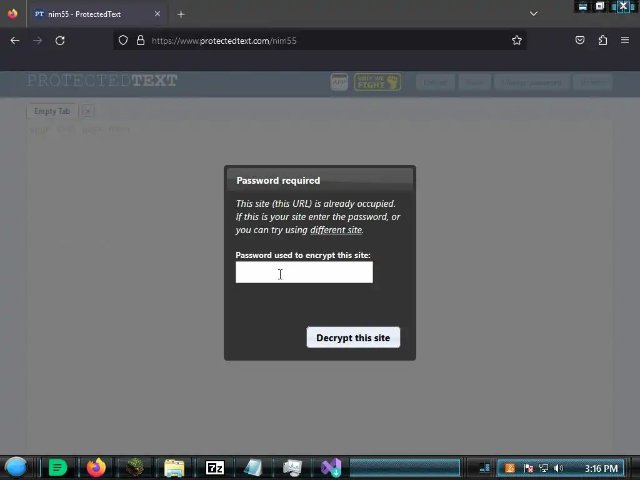This screenshot has height=480, width=640.
Task: Click the Save button in site header
Action: coord(474,82)
